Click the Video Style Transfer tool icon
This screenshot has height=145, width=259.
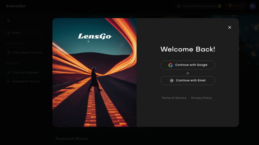(8, 52)
